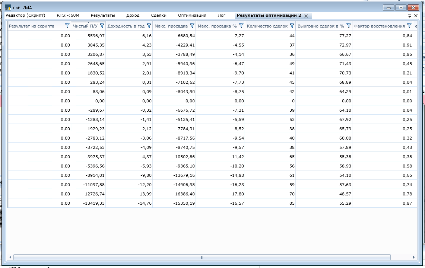Select the Доход tab

pyautogui.click(x=133, y=16)
